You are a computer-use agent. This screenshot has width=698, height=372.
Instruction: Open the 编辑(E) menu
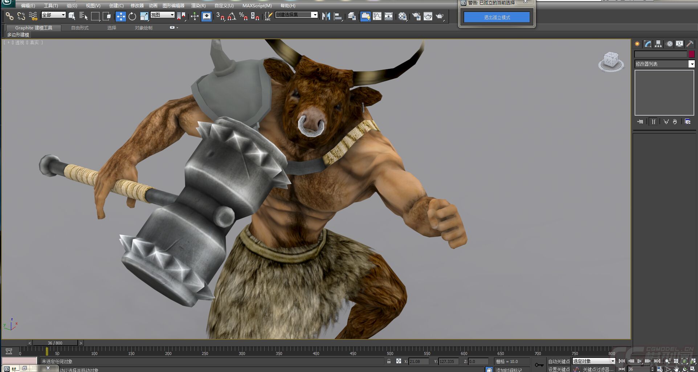coord(28,6)
